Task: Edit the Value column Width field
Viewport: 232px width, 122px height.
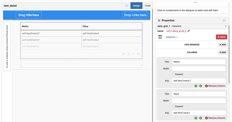Action: pos(199,101)
